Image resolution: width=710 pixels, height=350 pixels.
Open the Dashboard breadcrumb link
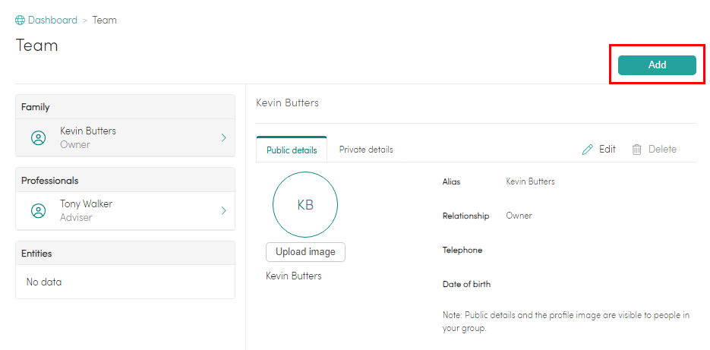pyautogui.click(x=52, y=20)
